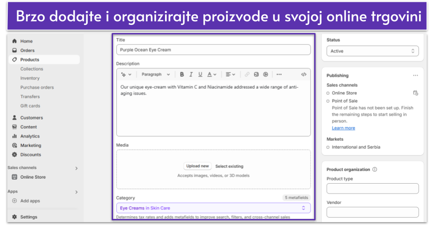Screen dimensions: 434x228
Task: Click the Home house icon in sidebar
Action: [14, 41]
